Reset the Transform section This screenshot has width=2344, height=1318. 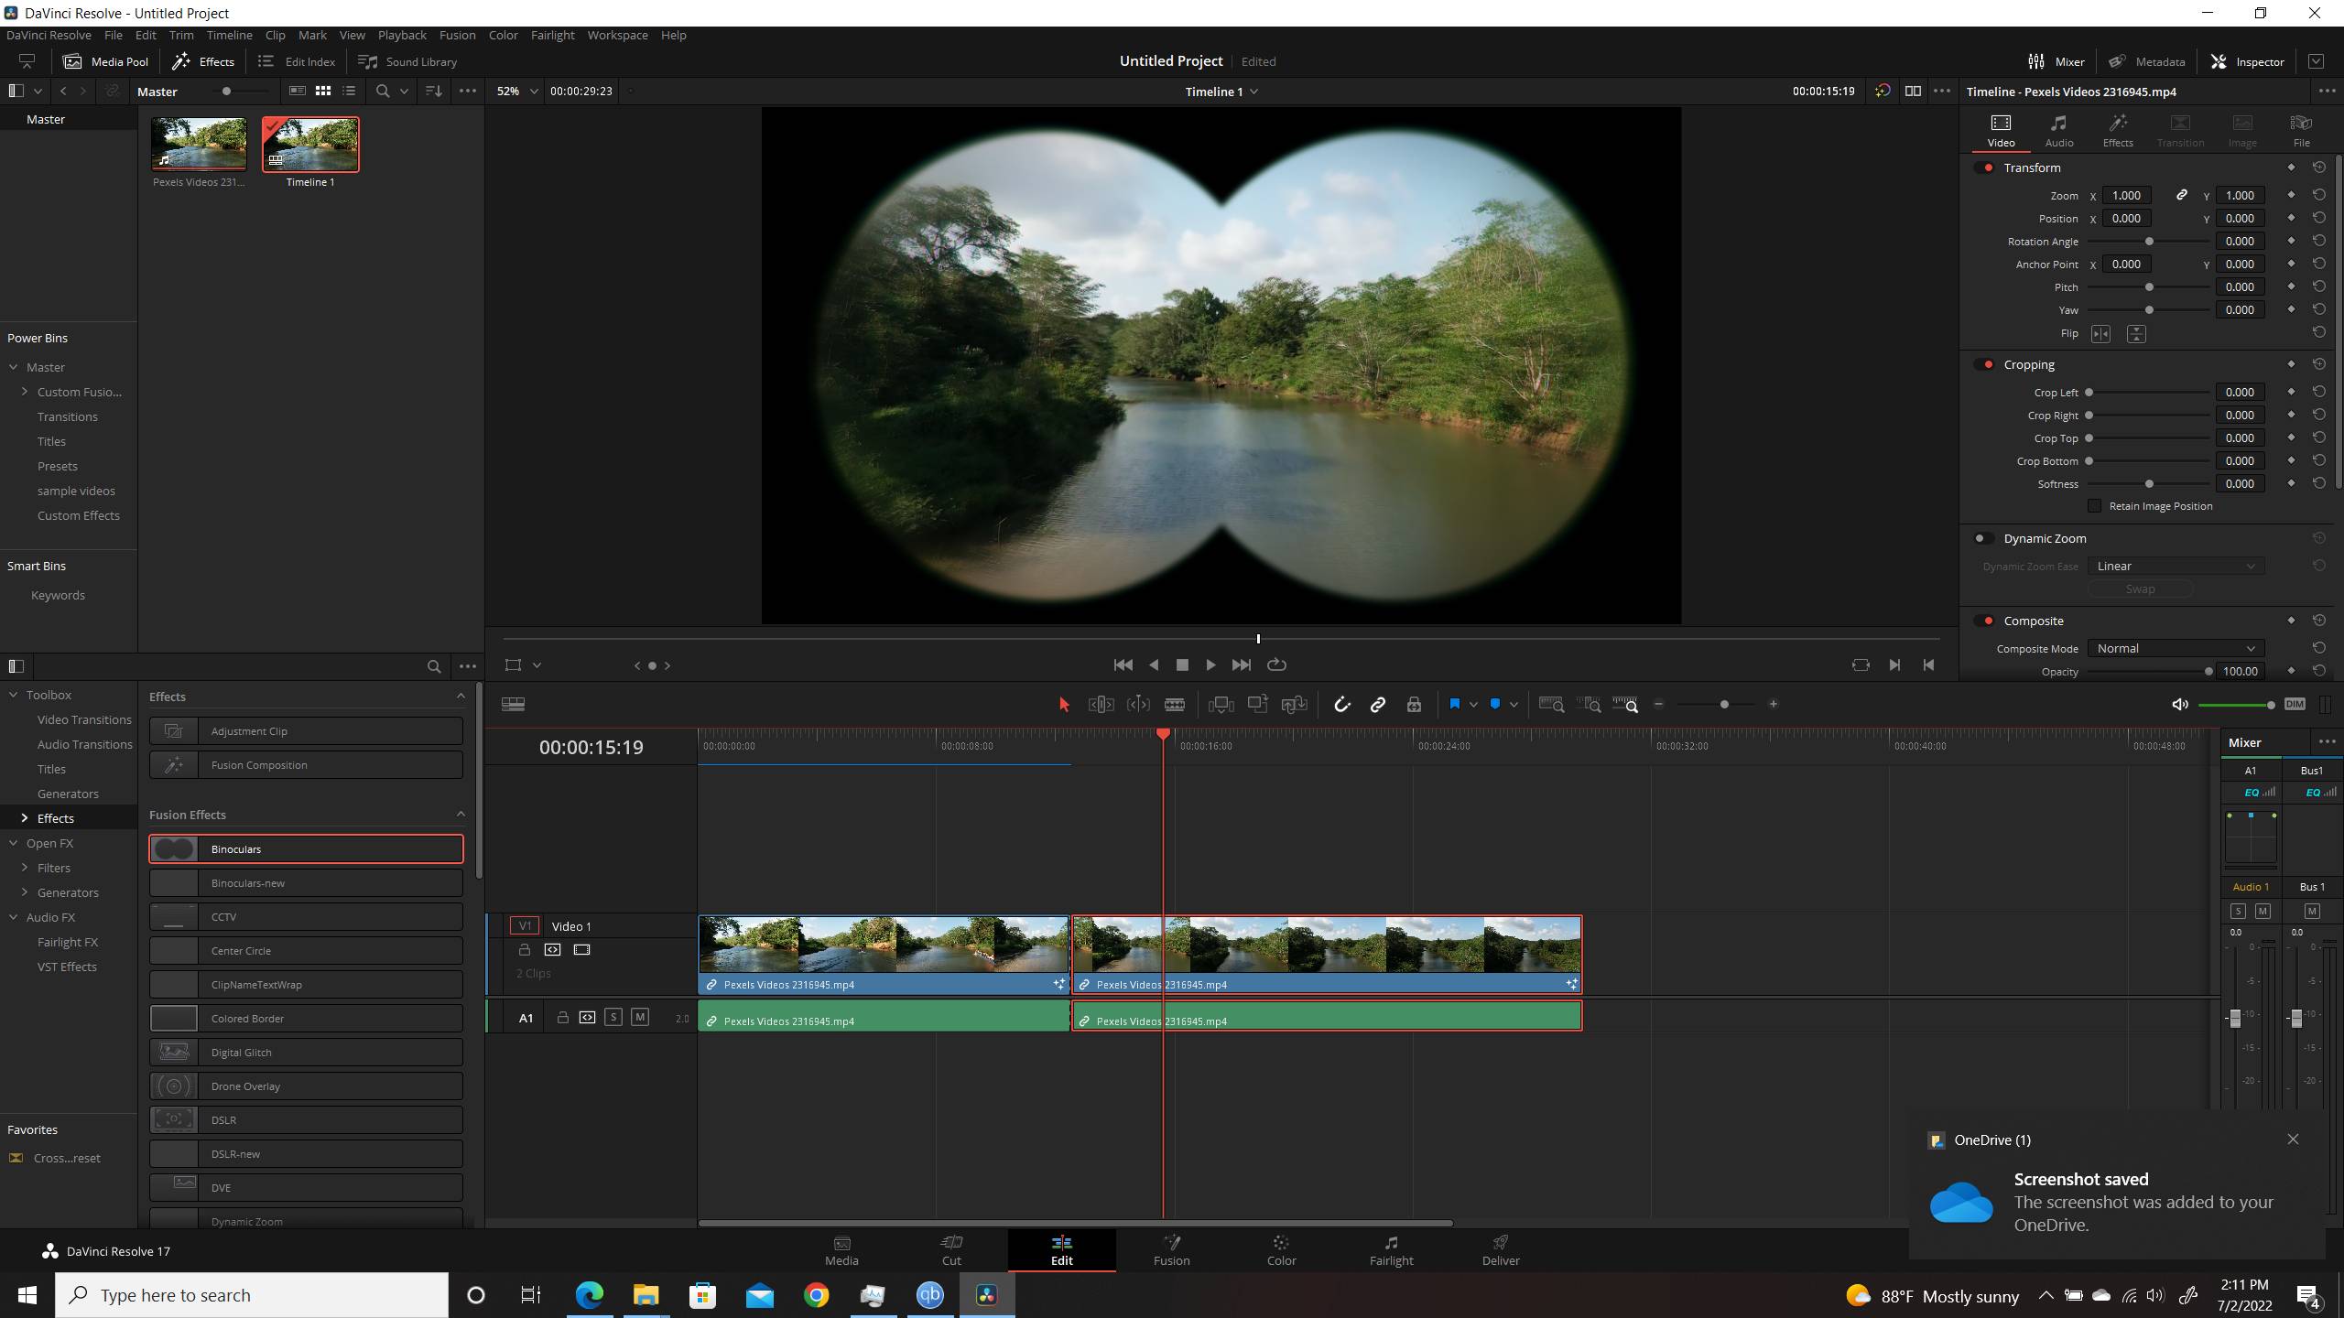coord(2318,167)
